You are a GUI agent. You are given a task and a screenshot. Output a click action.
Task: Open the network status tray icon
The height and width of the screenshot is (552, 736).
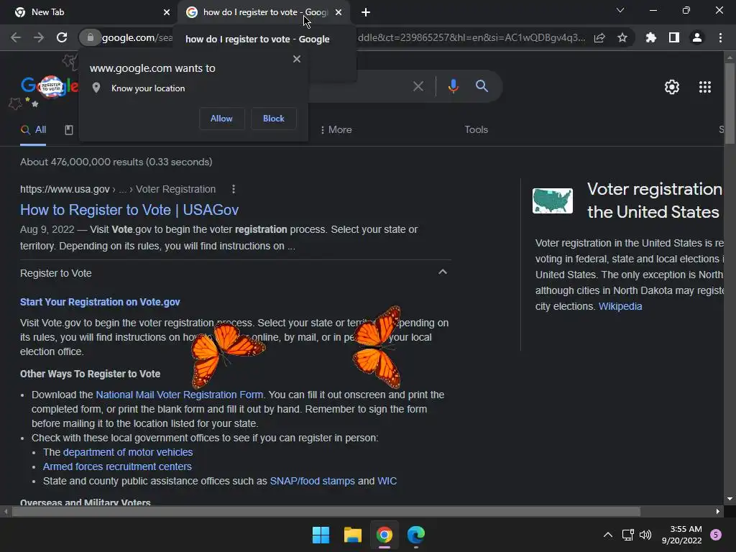pyautogui.click(x=627, y=535)
